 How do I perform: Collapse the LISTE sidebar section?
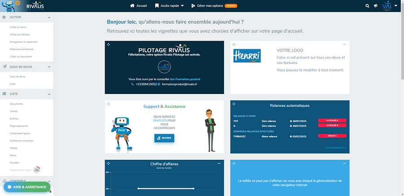coord(49,94)
